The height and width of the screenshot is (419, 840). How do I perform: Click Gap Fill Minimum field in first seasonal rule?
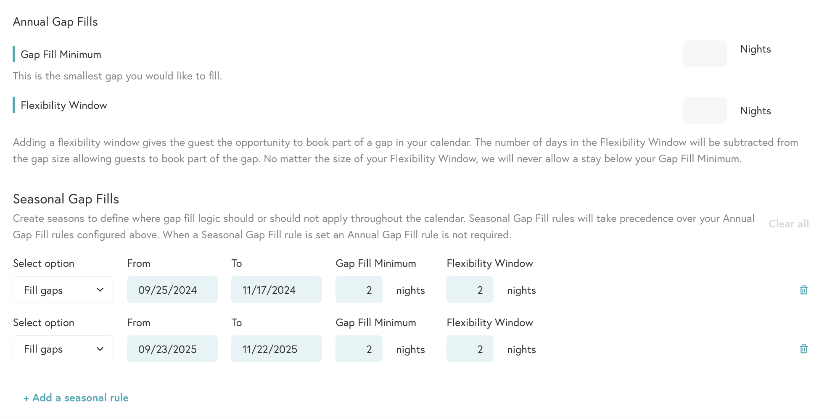(359, 290)
